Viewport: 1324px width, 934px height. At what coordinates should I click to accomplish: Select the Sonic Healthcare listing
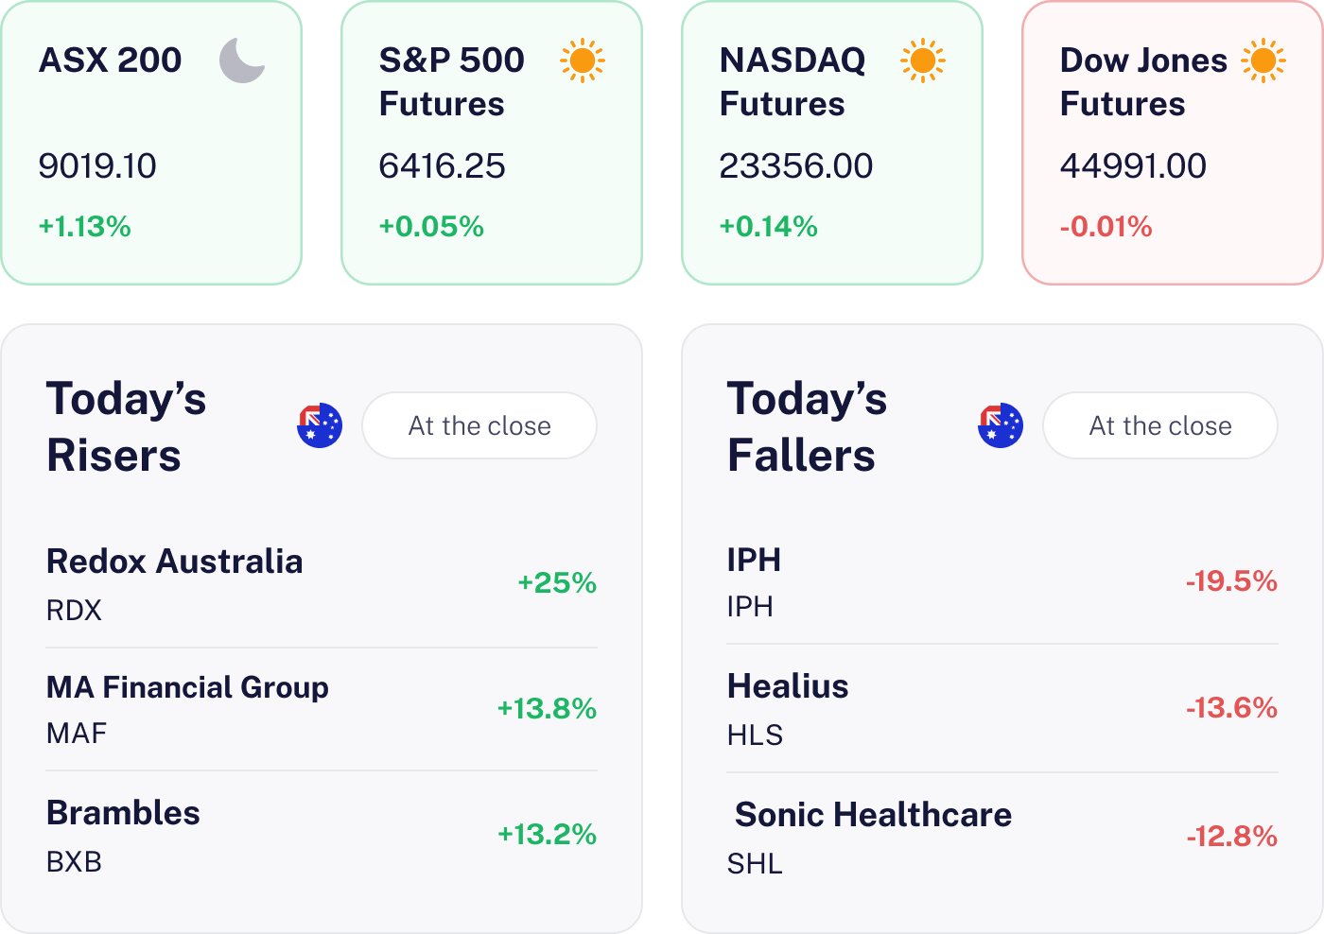pos(873,815)
